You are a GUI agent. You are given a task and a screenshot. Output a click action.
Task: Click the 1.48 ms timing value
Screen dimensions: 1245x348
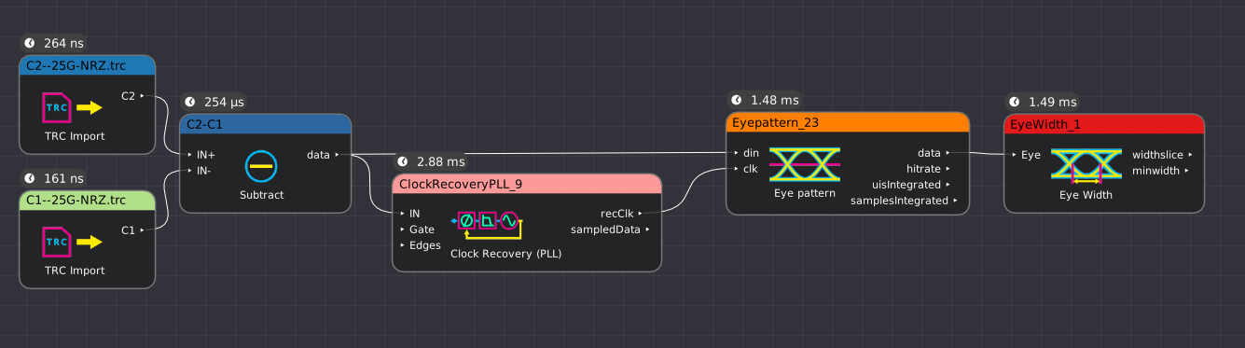click(x=774, y=100)
